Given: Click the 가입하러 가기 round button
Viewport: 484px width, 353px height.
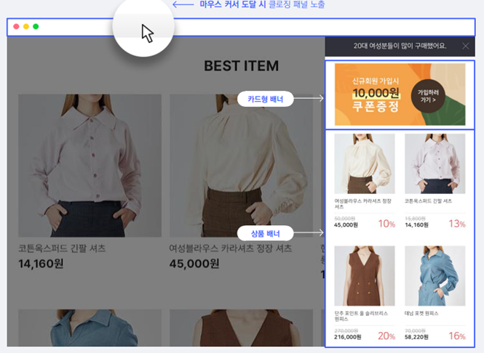Looking at the screenshot, I should tap(428, 96).
